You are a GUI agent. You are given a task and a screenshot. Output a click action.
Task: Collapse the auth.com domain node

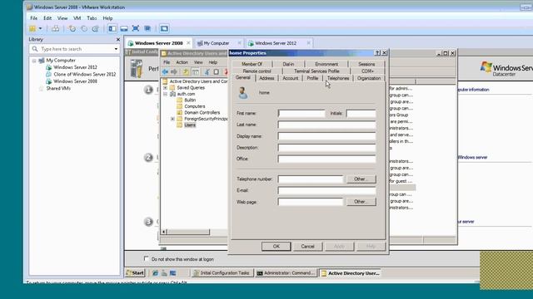(x=165, y=94)
